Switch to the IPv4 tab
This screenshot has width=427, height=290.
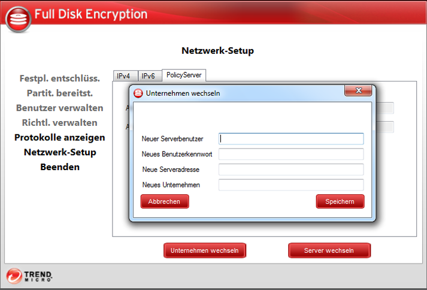(x=123, y=76)
